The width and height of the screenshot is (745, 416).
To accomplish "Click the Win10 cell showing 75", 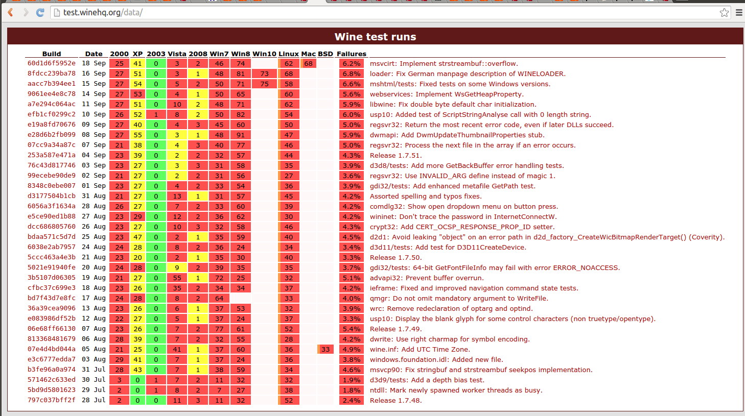I will (264, 84).
